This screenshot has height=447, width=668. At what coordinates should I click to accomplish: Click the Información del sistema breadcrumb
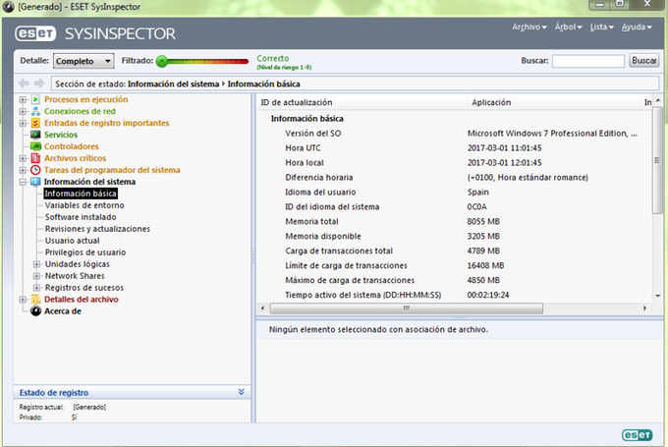click(174, 84)
